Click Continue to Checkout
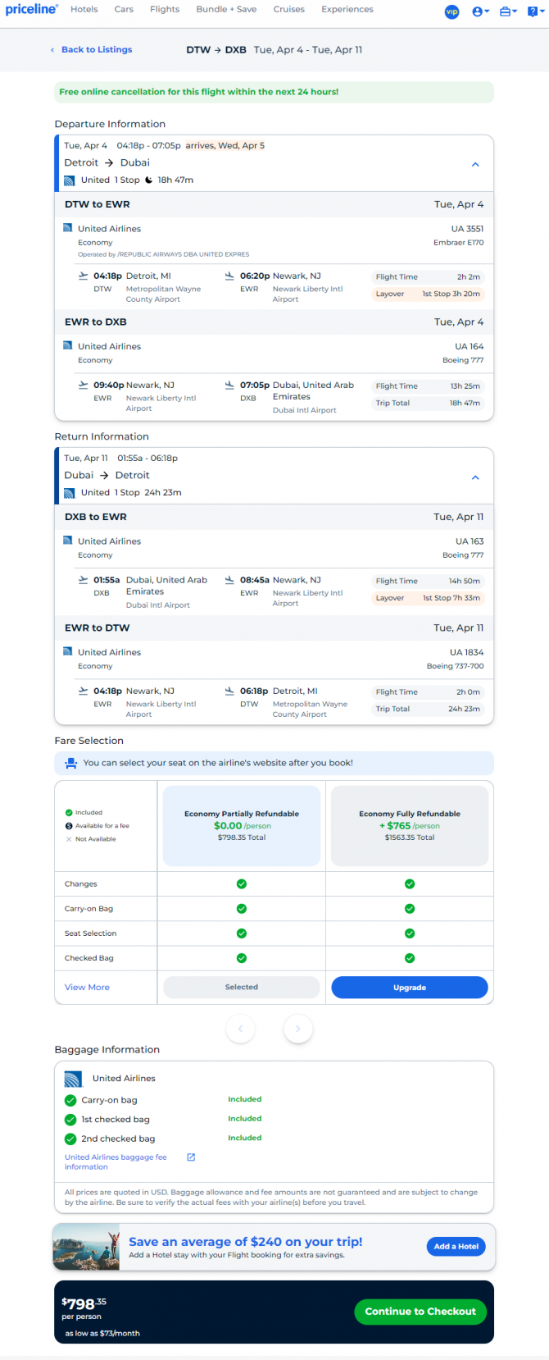 420,1312
